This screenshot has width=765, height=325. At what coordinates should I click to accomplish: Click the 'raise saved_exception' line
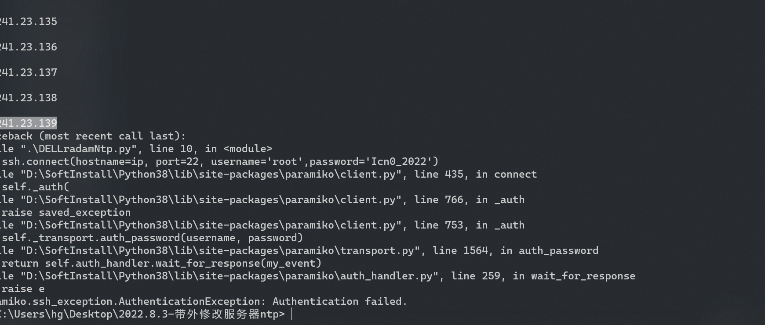coord(66,212)
